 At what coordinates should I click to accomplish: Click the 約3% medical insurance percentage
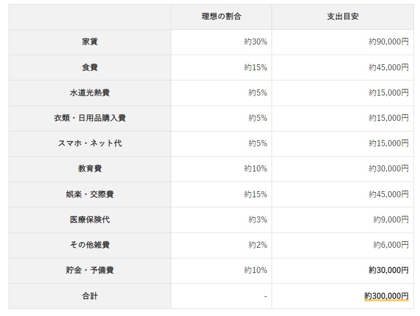[x=257, y=219]
